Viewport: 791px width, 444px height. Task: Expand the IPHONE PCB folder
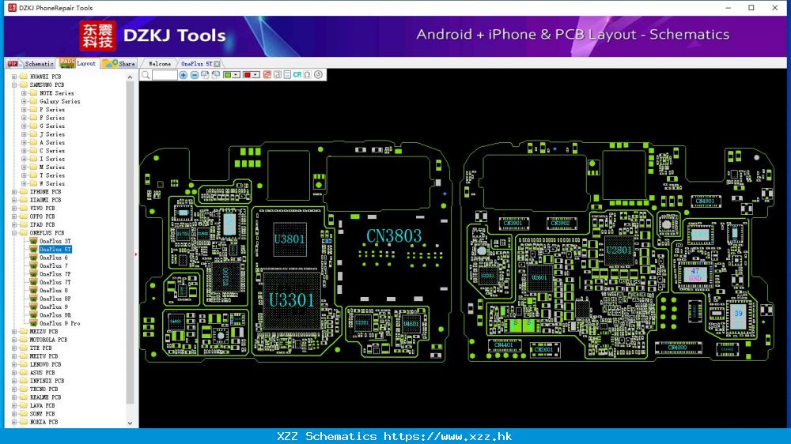pyautogui.click(x=14, y=191)
